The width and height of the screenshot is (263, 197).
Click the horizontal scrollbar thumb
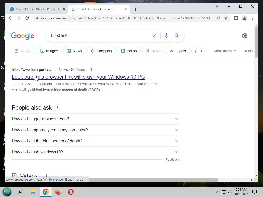(x=153, y=180)
